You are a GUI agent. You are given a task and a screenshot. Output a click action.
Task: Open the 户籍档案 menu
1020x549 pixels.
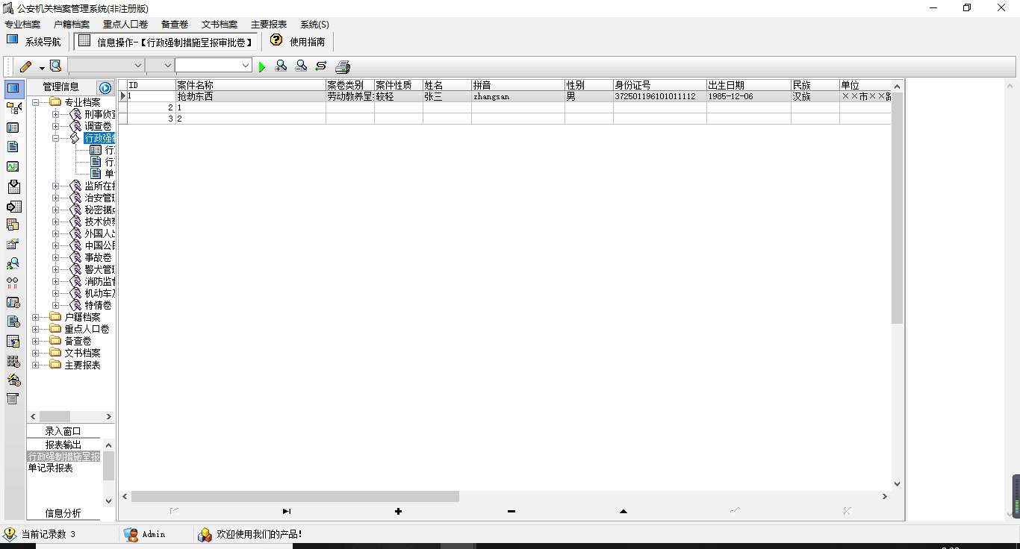pyautogui.click(x=72, y=25)
